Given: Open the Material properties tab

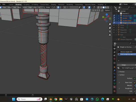Looking at the screenshot, I should click(x=114, y=87).
